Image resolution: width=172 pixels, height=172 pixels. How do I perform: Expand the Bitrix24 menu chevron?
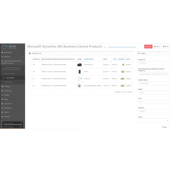(23, 57)
